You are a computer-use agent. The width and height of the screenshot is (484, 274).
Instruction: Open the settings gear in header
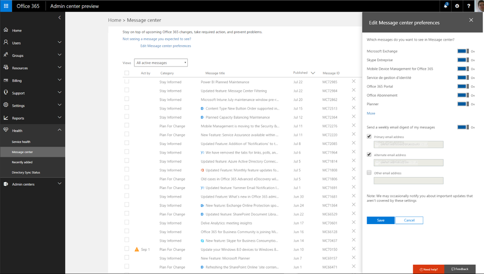point(457,6)
